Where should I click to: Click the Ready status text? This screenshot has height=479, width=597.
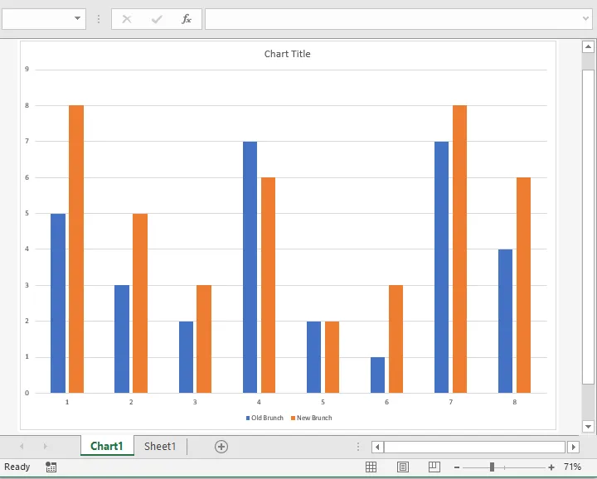[17, 467]
